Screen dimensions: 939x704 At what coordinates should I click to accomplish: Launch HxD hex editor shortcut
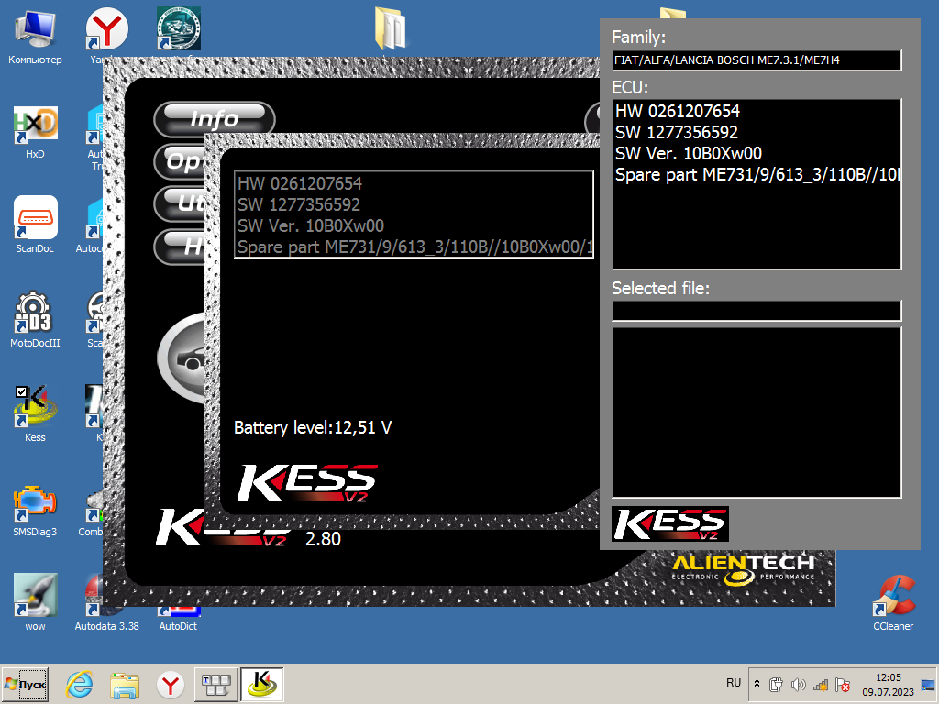click(35, 125)
